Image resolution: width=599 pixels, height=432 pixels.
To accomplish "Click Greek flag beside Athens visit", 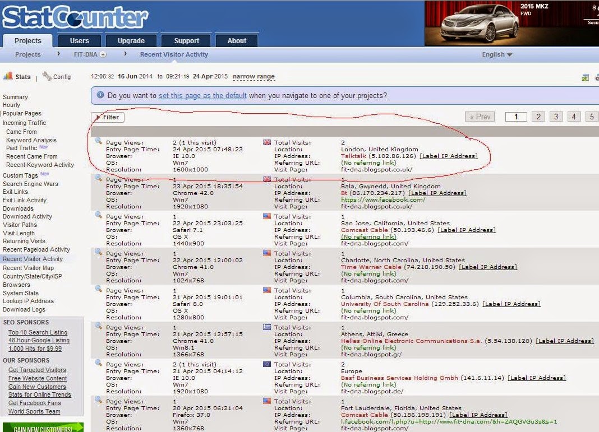I will [x=267, y=327].
